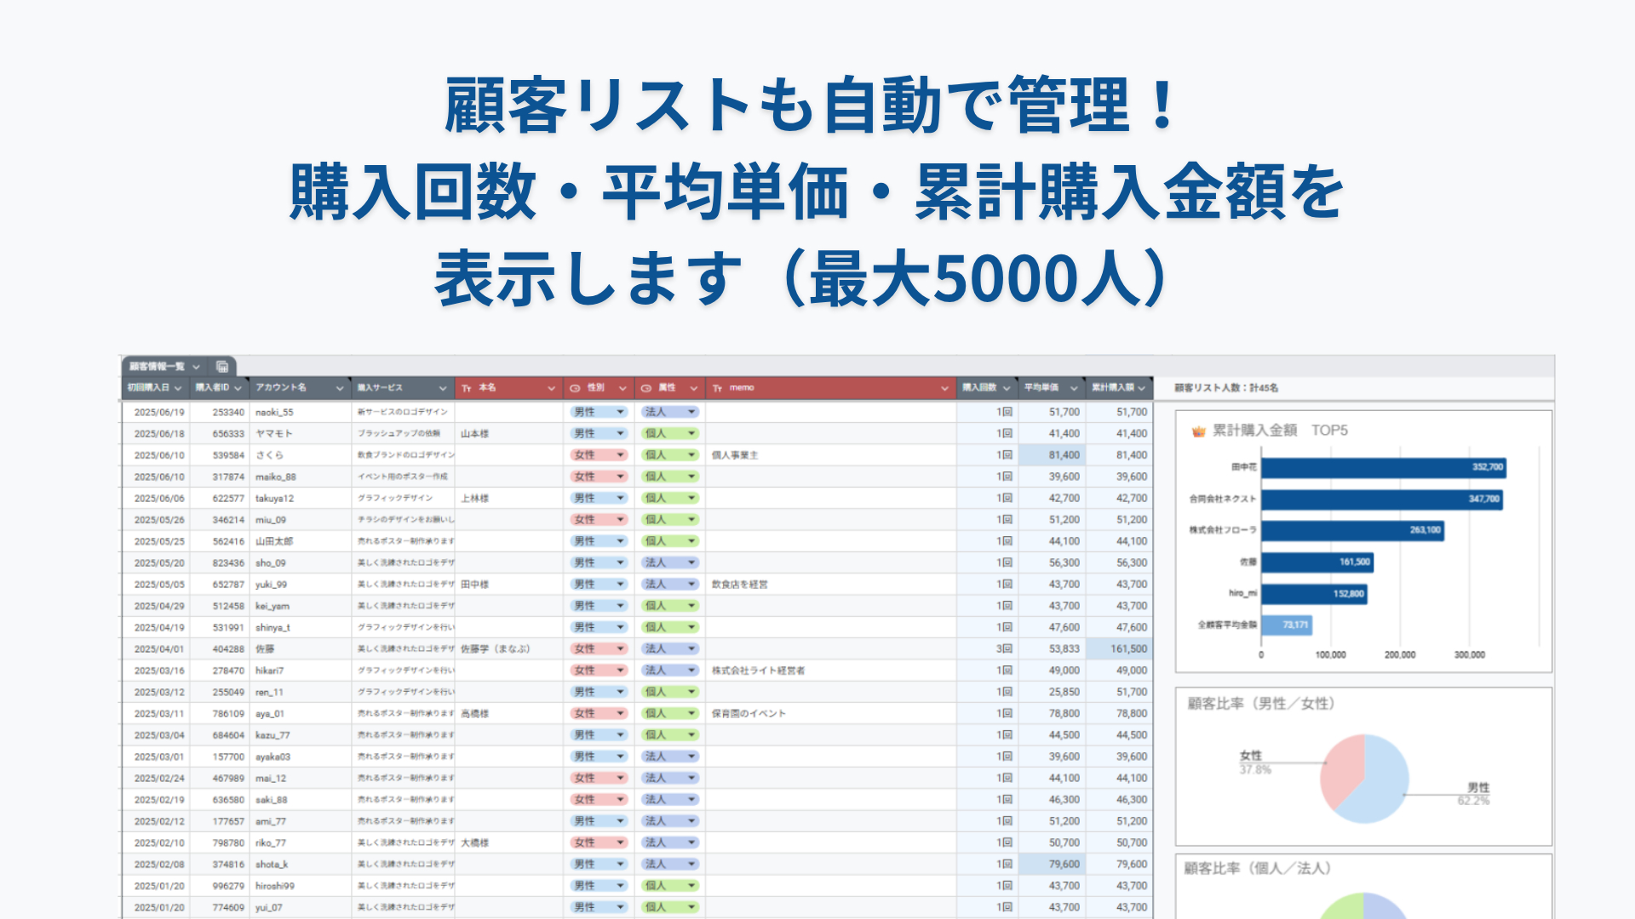The width and height of the screenshot is (1635, 919).
Task: Select the account name cell 山田太郎
Action: tap(301, 541)
